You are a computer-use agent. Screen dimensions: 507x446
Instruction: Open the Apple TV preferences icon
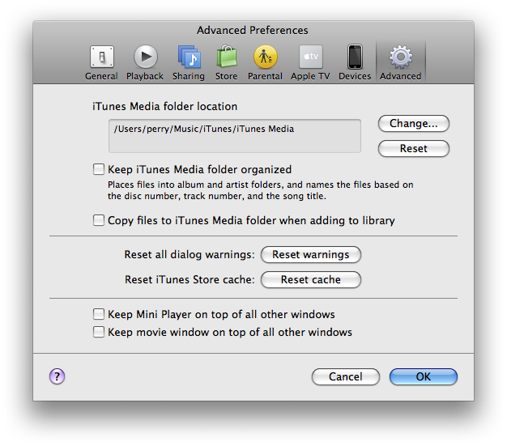click(311, 57)
